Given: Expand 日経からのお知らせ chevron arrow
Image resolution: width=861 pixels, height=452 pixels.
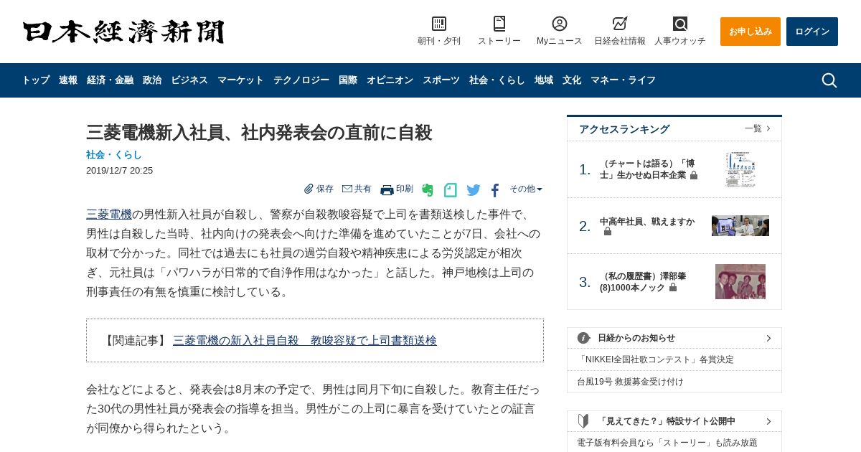Looking at the screenshot, I should [768, 338].
